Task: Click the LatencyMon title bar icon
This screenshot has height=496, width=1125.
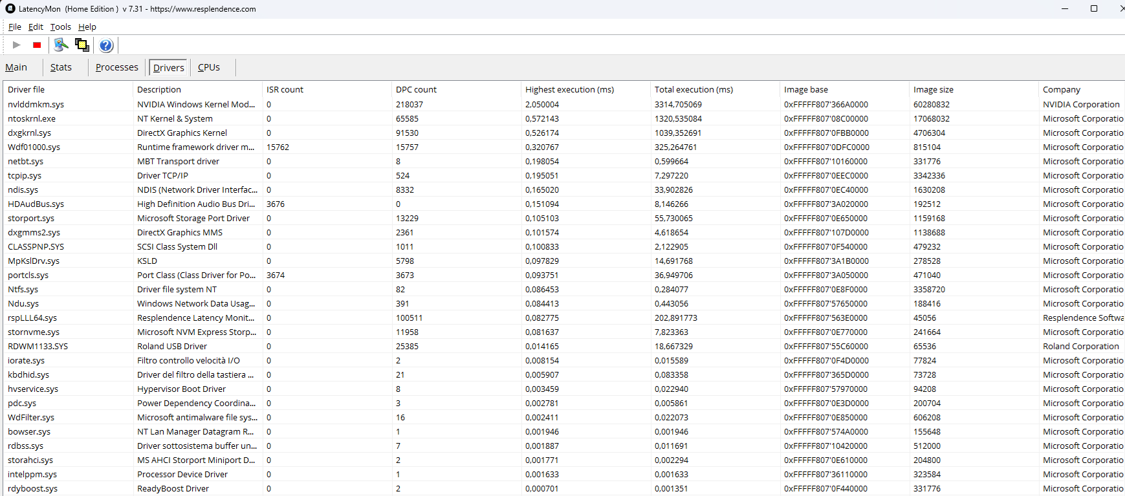Action: click(x=10, y=8)
